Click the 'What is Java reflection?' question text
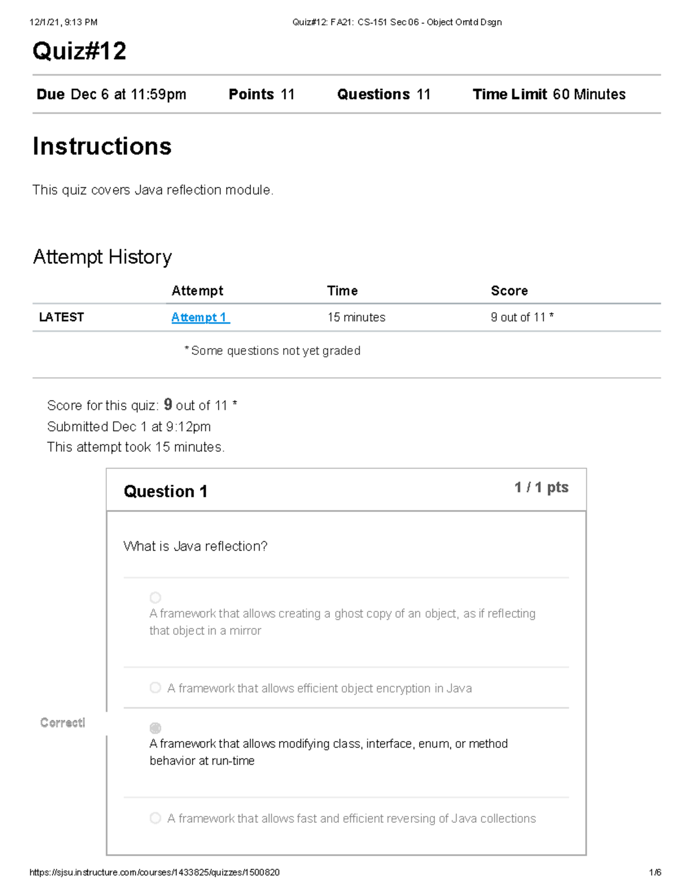 195,546
